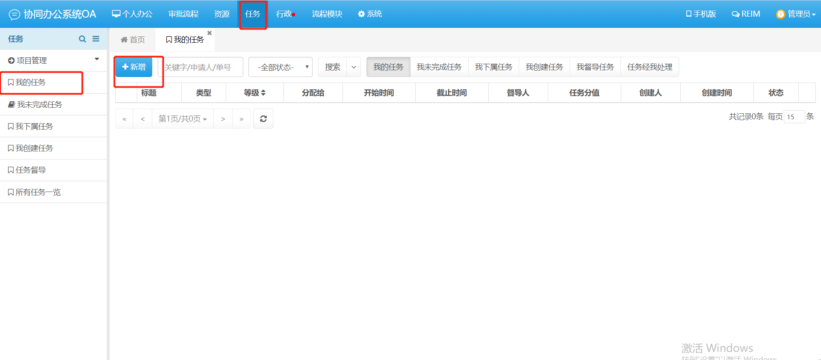This screenshot has height=360, width=821.
Task: Click the 状态 column header
Action: click(776, 93)
